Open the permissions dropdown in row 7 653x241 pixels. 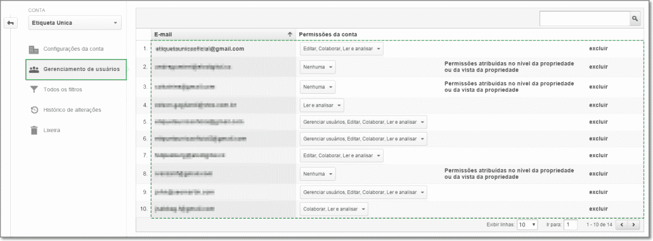342,155
